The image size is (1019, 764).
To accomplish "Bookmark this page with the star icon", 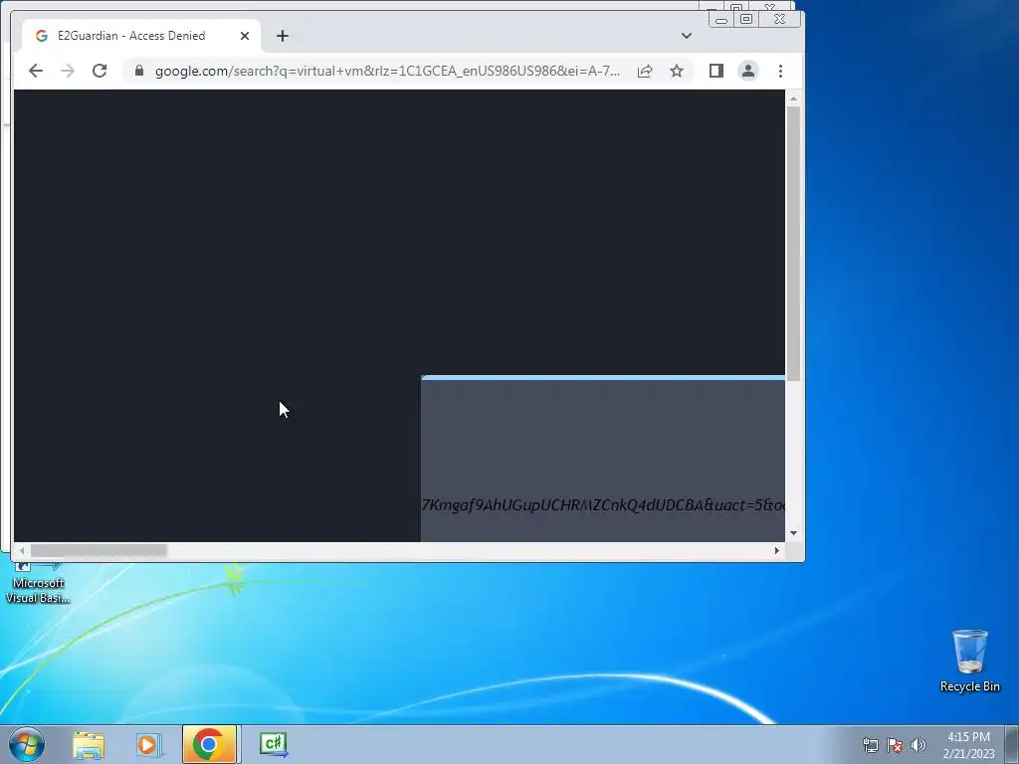I will point(677,71).
